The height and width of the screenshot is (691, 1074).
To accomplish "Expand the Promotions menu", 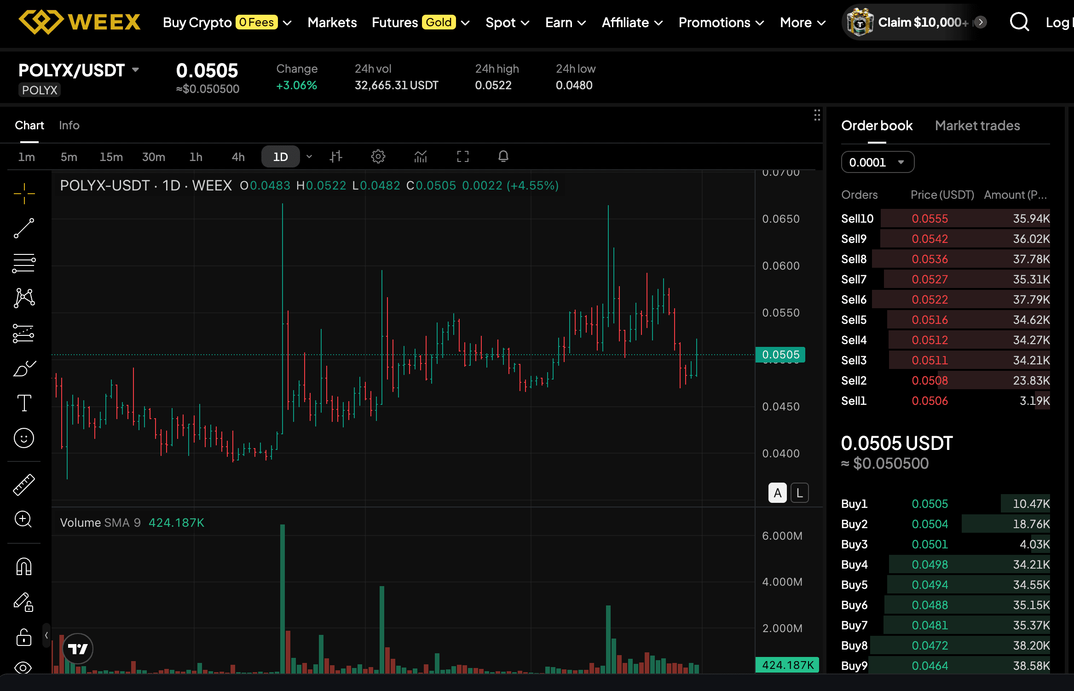I will click(x=721, y=22).
